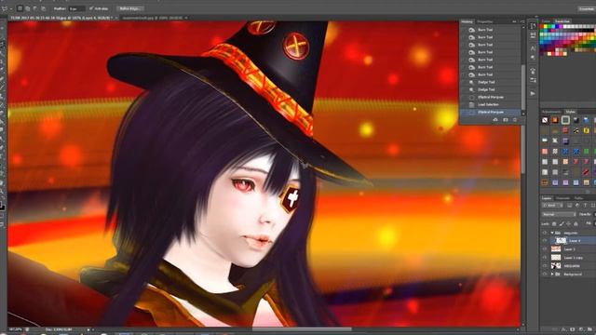Select Layer 3 thumbnail

click(556, 249)
